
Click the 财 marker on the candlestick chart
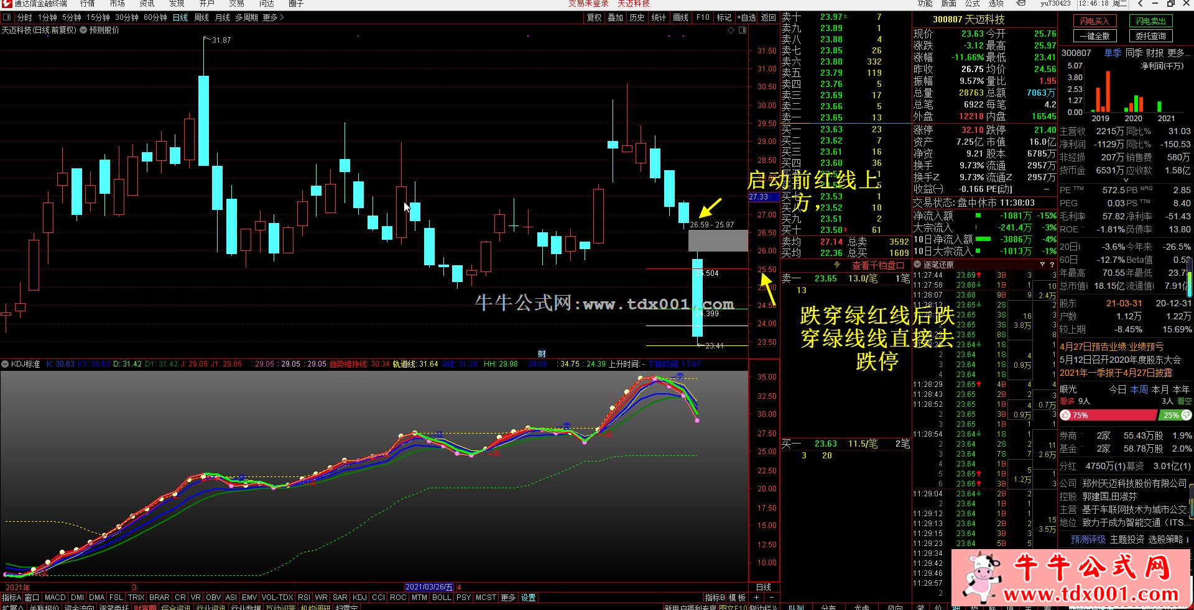[x=542, y=354]
